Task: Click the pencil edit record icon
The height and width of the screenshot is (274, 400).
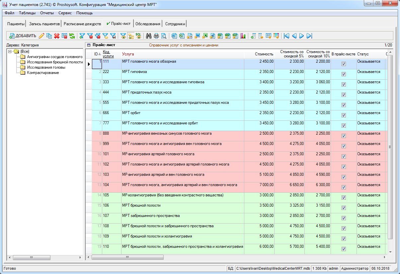Action: (41, 36)
